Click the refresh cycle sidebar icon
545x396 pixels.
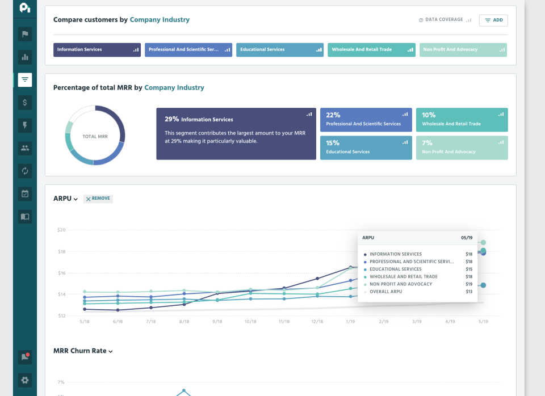click(24, 171)
